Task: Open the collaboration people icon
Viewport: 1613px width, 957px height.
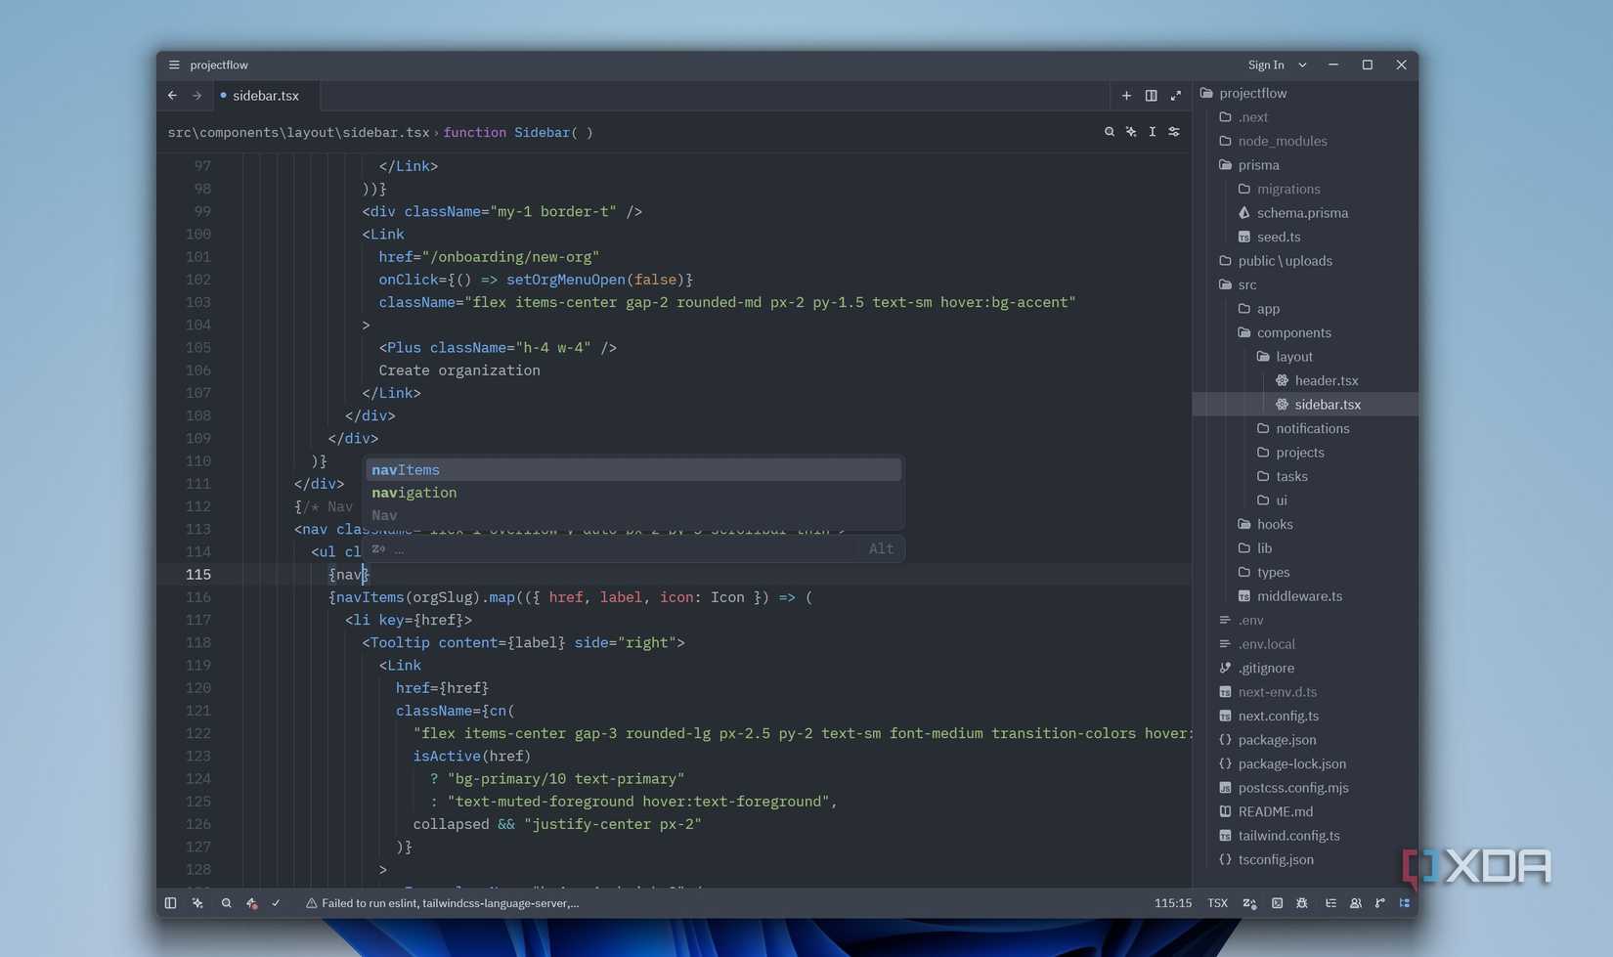Action: (1355, 903)
